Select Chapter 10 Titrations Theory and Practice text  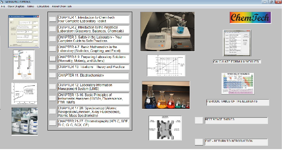[93, 67]
